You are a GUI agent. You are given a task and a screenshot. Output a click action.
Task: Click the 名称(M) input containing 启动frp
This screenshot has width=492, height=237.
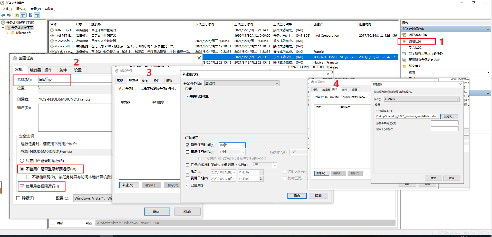tap(75, 79)
